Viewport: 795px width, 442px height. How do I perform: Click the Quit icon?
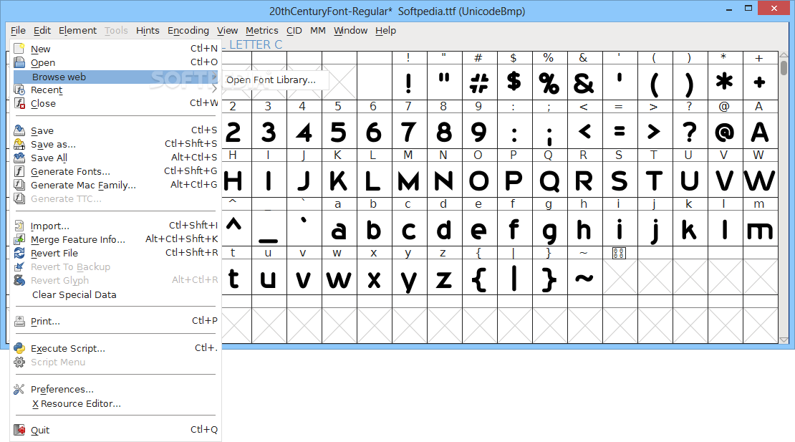coord(19,430)
